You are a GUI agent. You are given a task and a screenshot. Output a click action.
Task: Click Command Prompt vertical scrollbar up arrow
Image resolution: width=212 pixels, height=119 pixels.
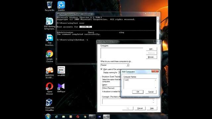pyautogui.click(x=158, y=18)
